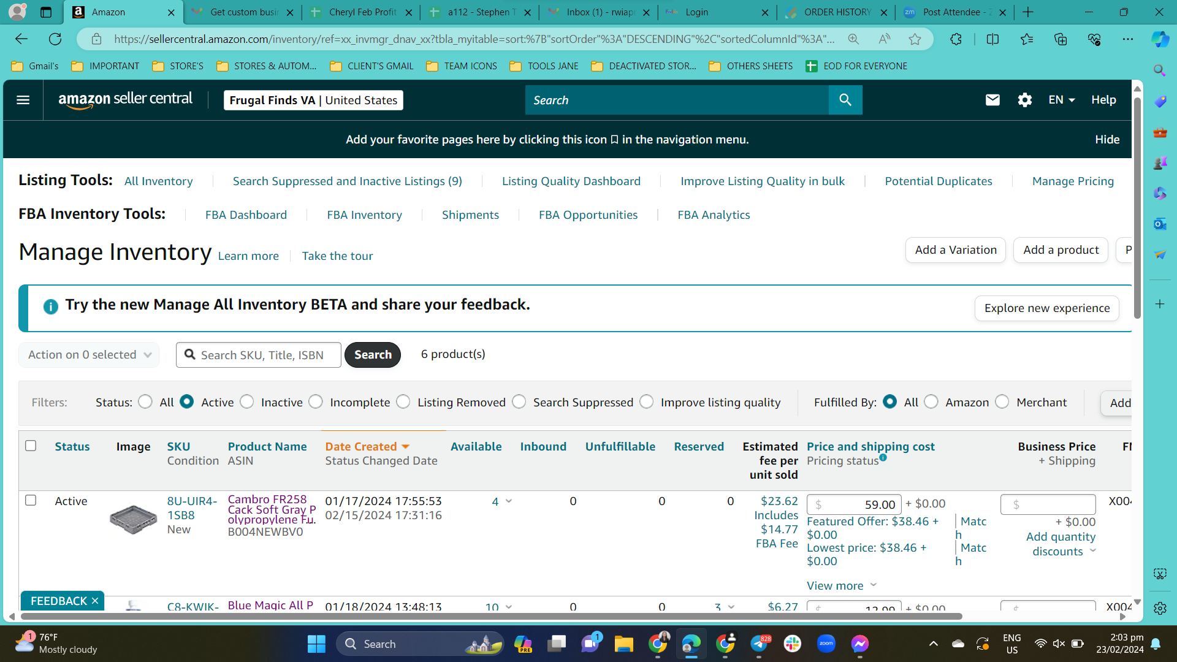1177x662 pixels.
Task: Click the Windows Start button
Action: 316,644
